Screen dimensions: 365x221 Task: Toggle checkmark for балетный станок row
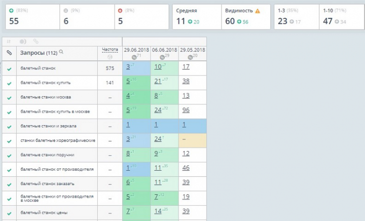(x=9, y=69)
